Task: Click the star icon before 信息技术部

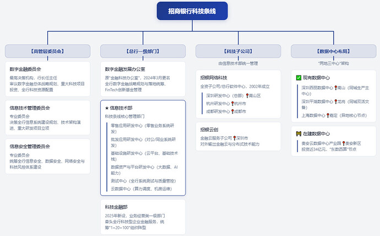Action: (107, 108)
